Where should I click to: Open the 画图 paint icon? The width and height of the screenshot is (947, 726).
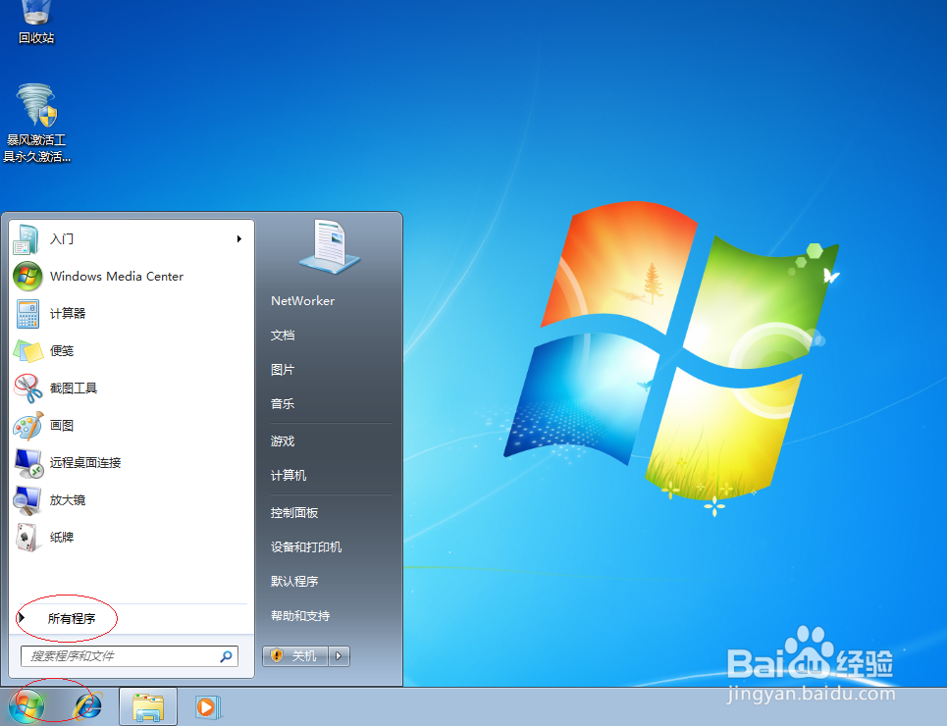(x=27, y=426)
